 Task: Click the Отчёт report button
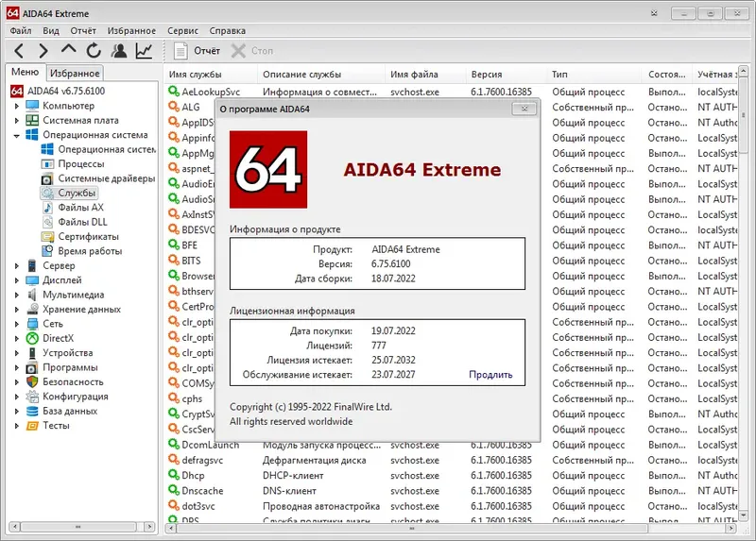(x=197, y=51)
